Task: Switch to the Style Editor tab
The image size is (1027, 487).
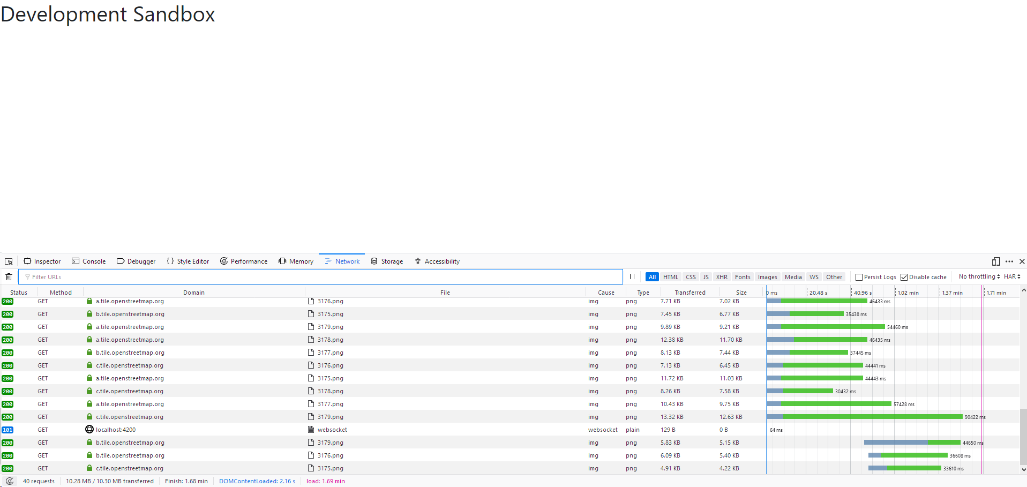Action: pos(188,261)
